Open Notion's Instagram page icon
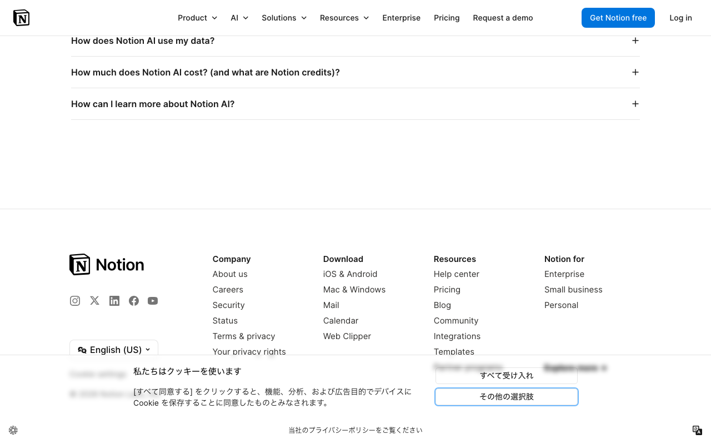Screen dimensions: 711x444 [75, 301]
